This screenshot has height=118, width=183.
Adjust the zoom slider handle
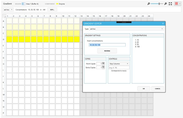159,4
